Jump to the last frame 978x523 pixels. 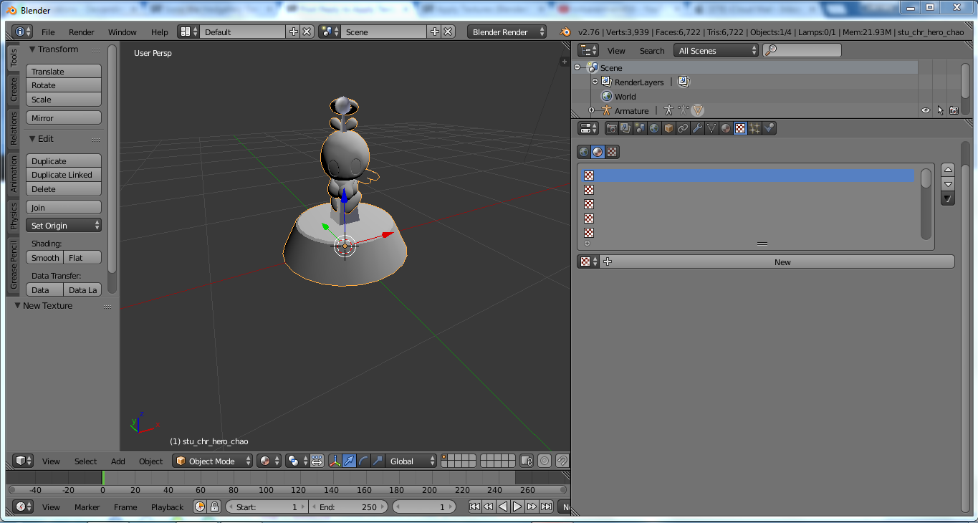(x=546, y=507)
